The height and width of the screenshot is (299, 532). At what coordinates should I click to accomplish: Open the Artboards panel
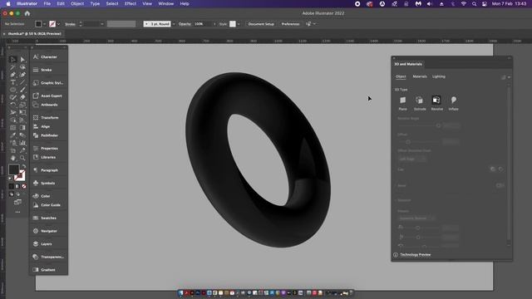[48, 105]
